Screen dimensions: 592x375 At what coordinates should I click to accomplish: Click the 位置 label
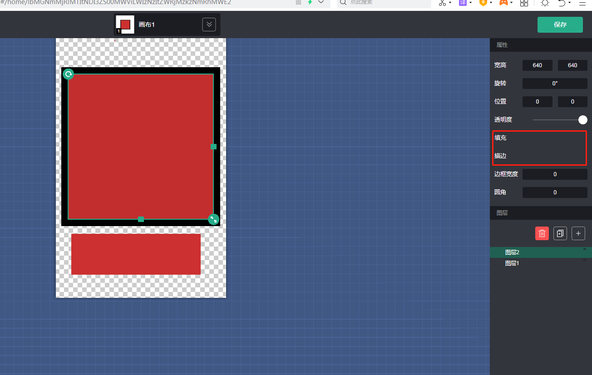coord(500,101)
